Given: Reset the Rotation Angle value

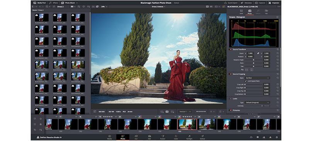Looking at the screenshot, I should pyautogui.click(x=278, y=60).
